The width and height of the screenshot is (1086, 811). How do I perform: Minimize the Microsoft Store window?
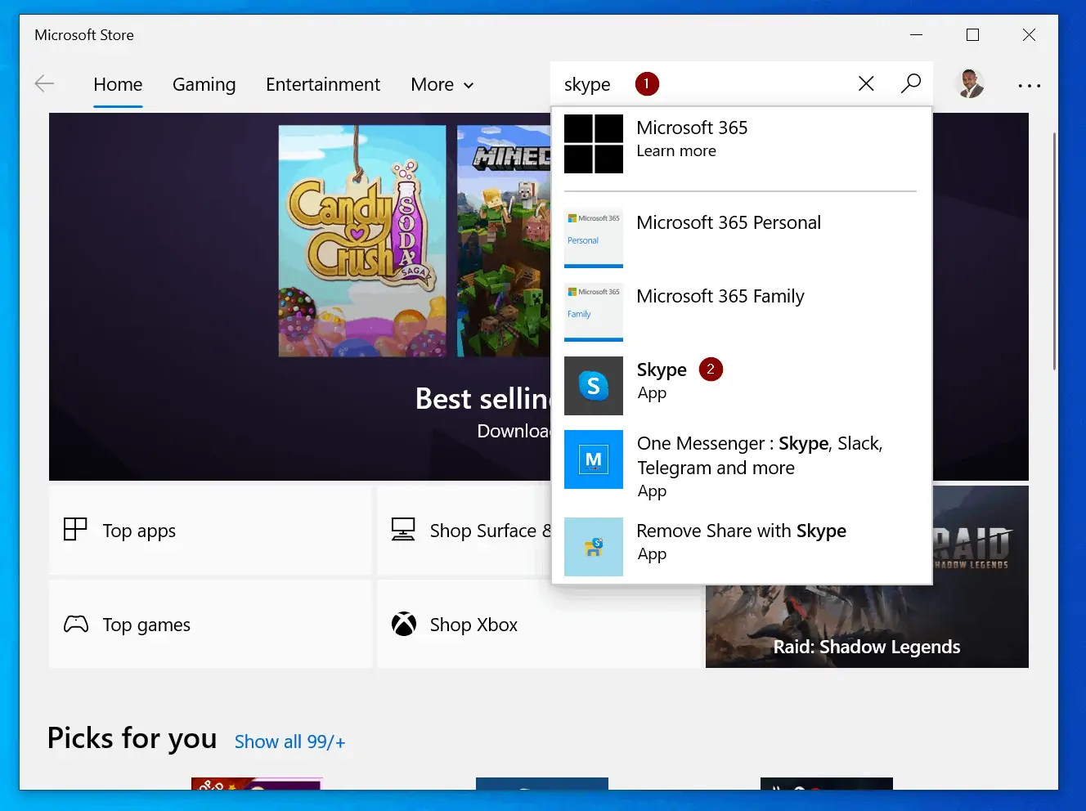916,34
